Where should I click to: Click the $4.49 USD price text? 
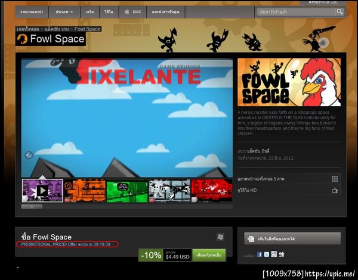pos(177,257)
